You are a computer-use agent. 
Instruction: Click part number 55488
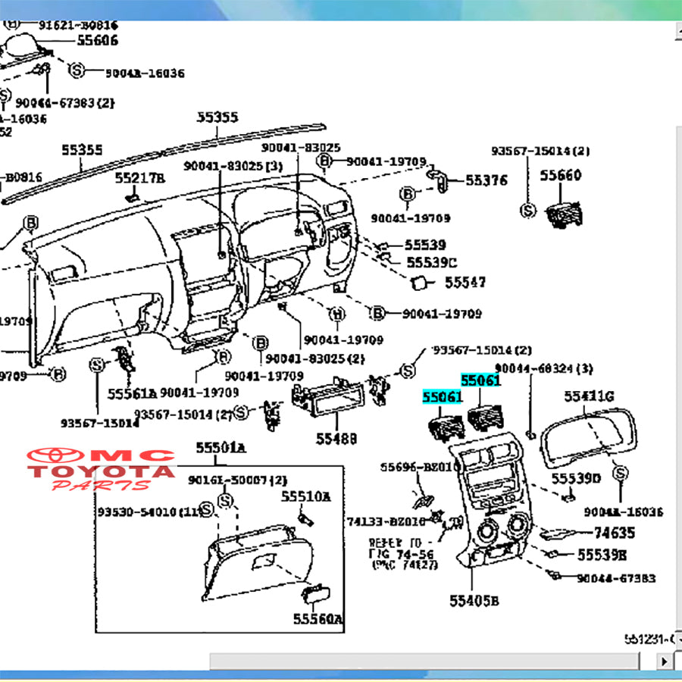tap(336, 439)
